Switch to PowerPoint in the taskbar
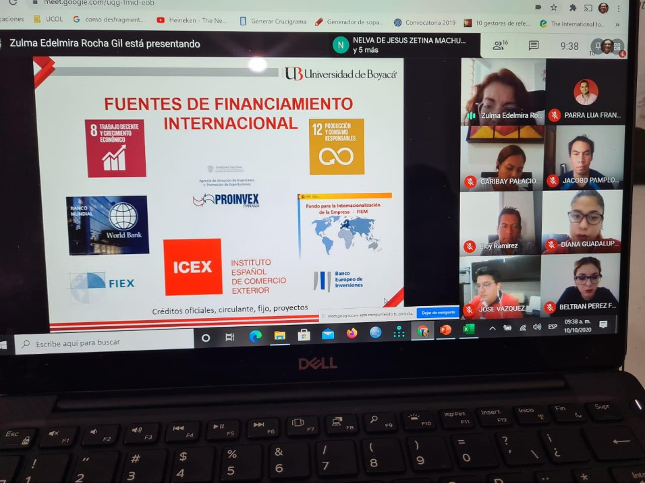Image resolution: width=645 pixels, height=484 pixels. [445, 330]
